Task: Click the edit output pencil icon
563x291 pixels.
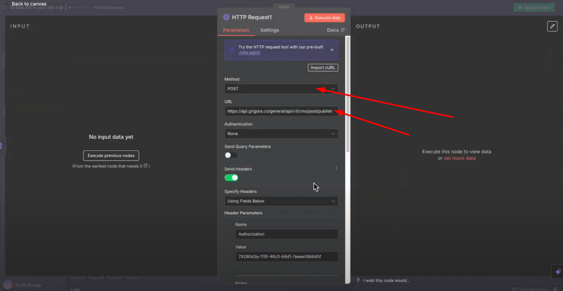Action: pyautogui.click(x=552, y=26)
